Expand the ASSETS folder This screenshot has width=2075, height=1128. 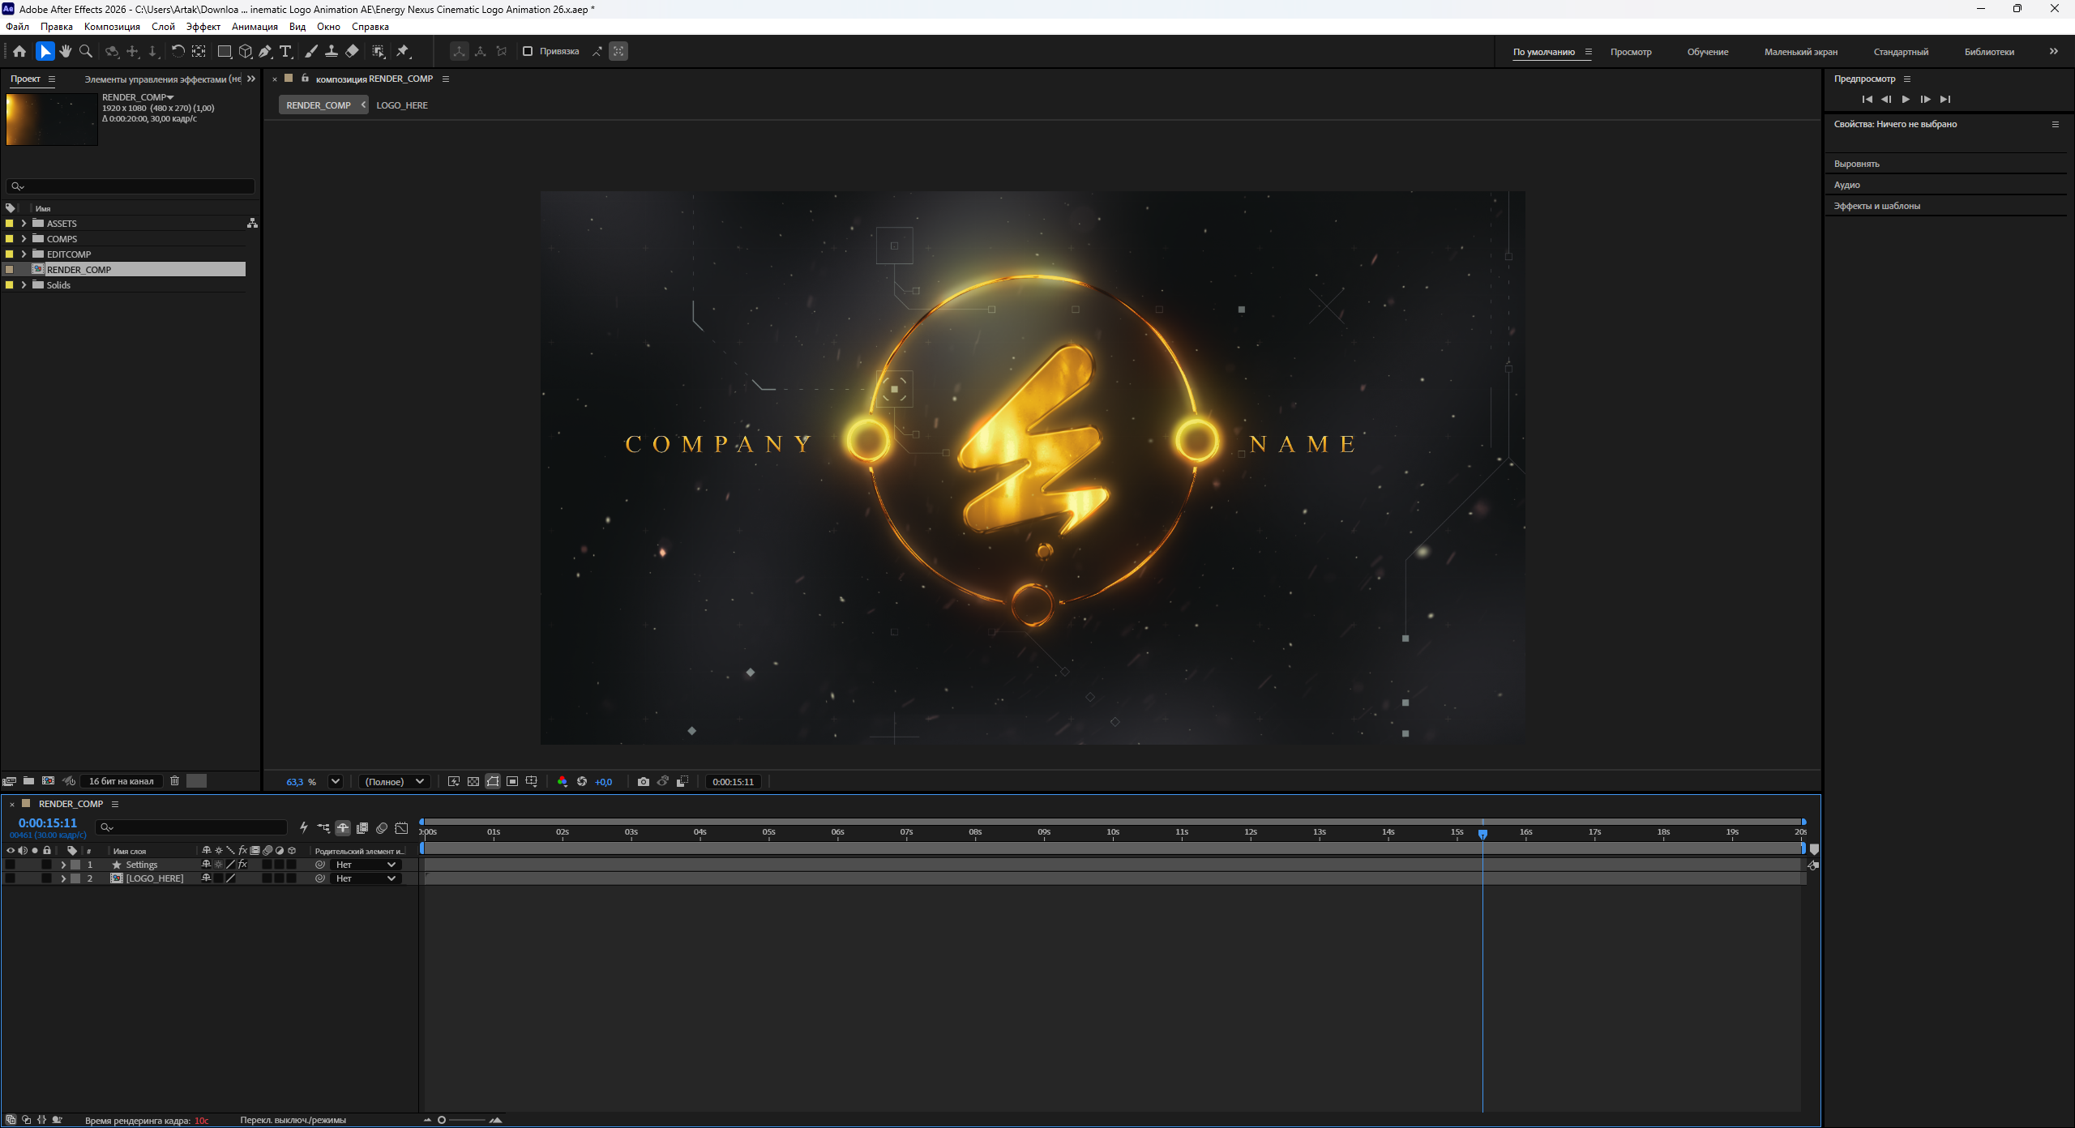click(x=24, y=223)
